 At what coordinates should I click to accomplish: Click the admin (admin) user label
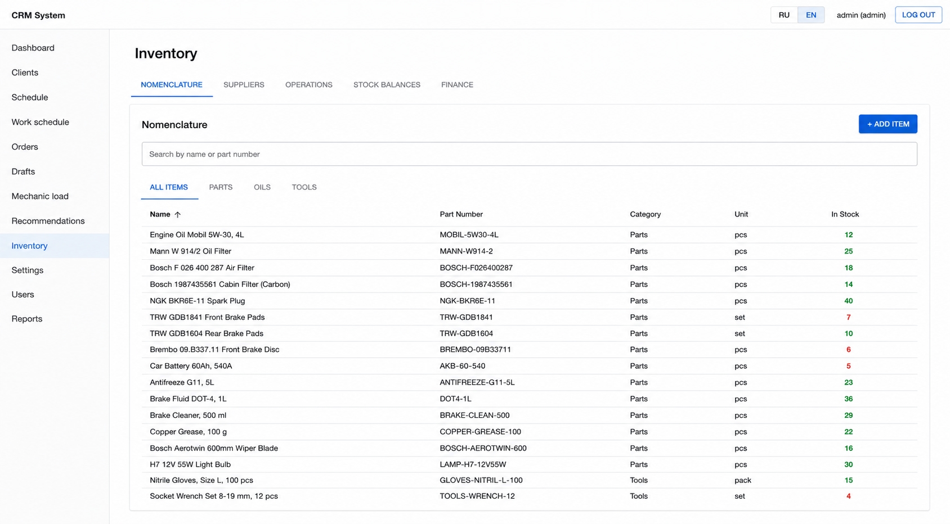click(861, 15)
